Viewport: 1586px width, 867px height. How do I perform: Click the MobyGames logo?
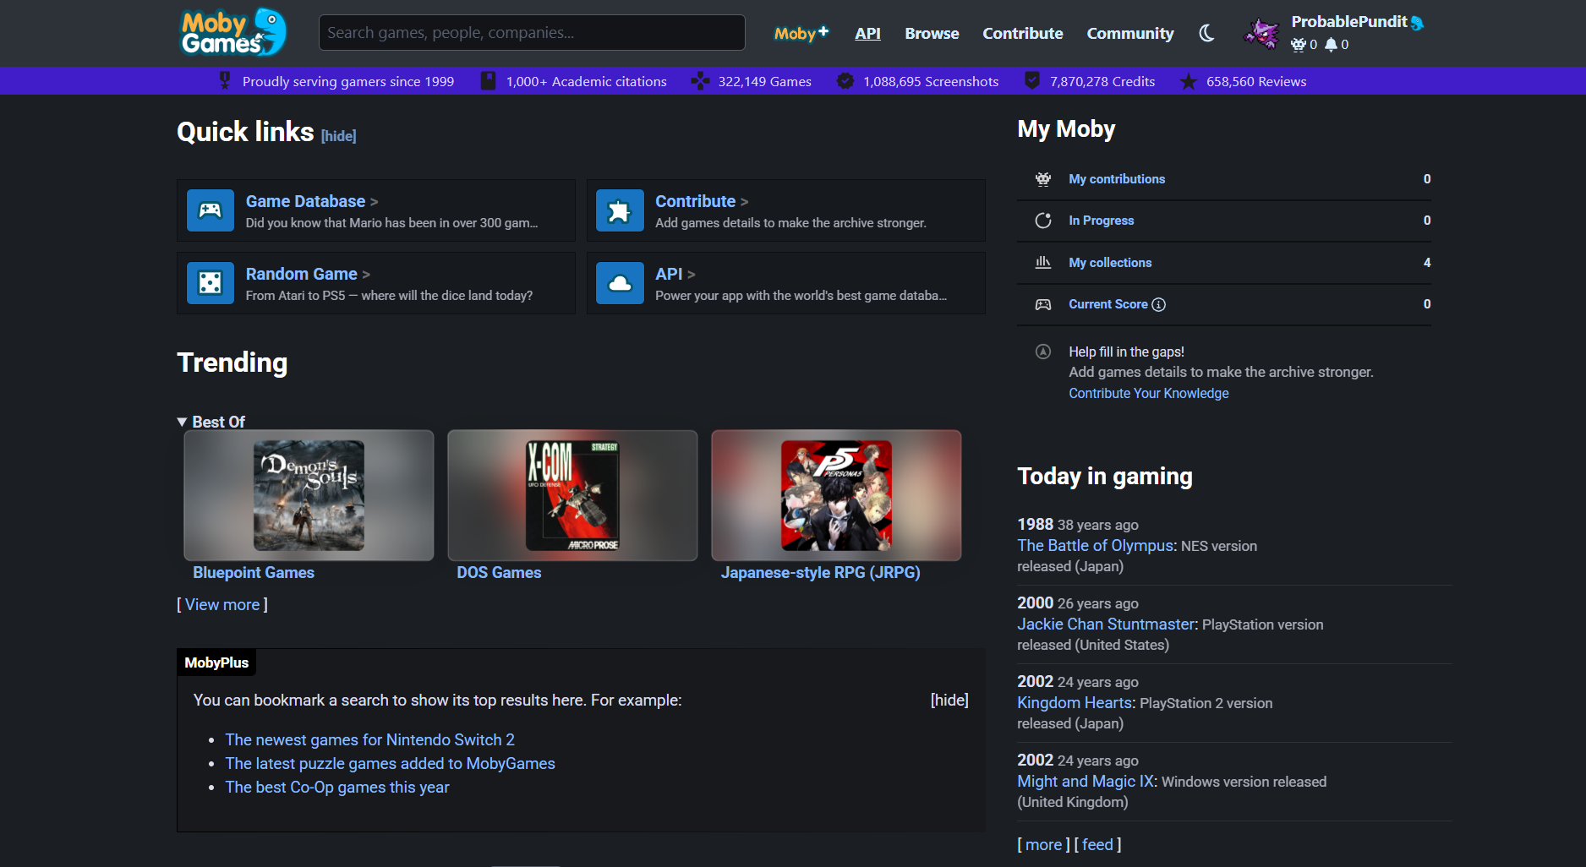pyautogui.click(x=233, y=32)
